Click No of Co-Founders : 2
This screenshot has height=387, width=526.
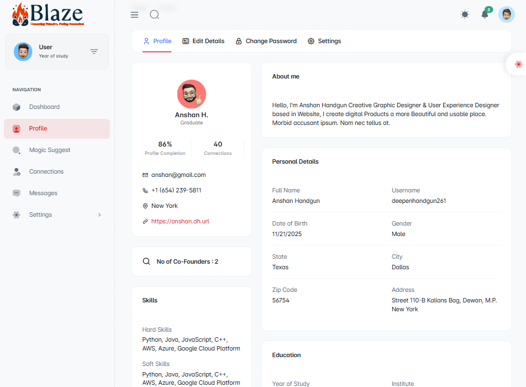pyautogui.click(x=187, y=262)
